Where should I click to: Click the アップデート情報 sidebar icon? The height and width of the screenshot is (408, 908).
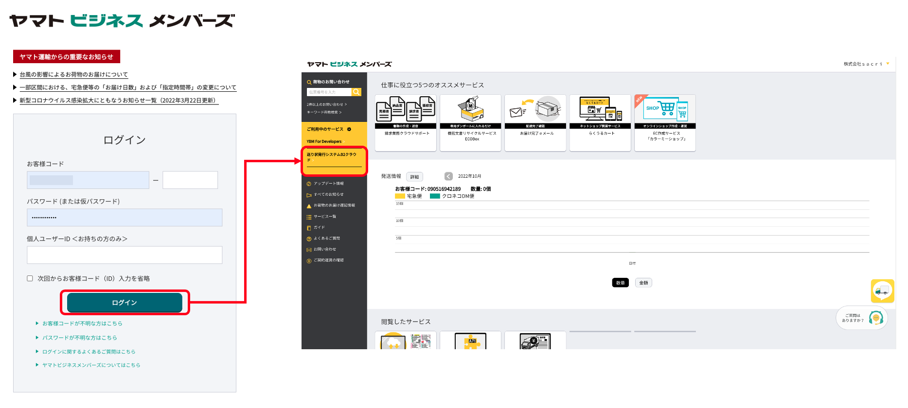click(x=309, y=184)
